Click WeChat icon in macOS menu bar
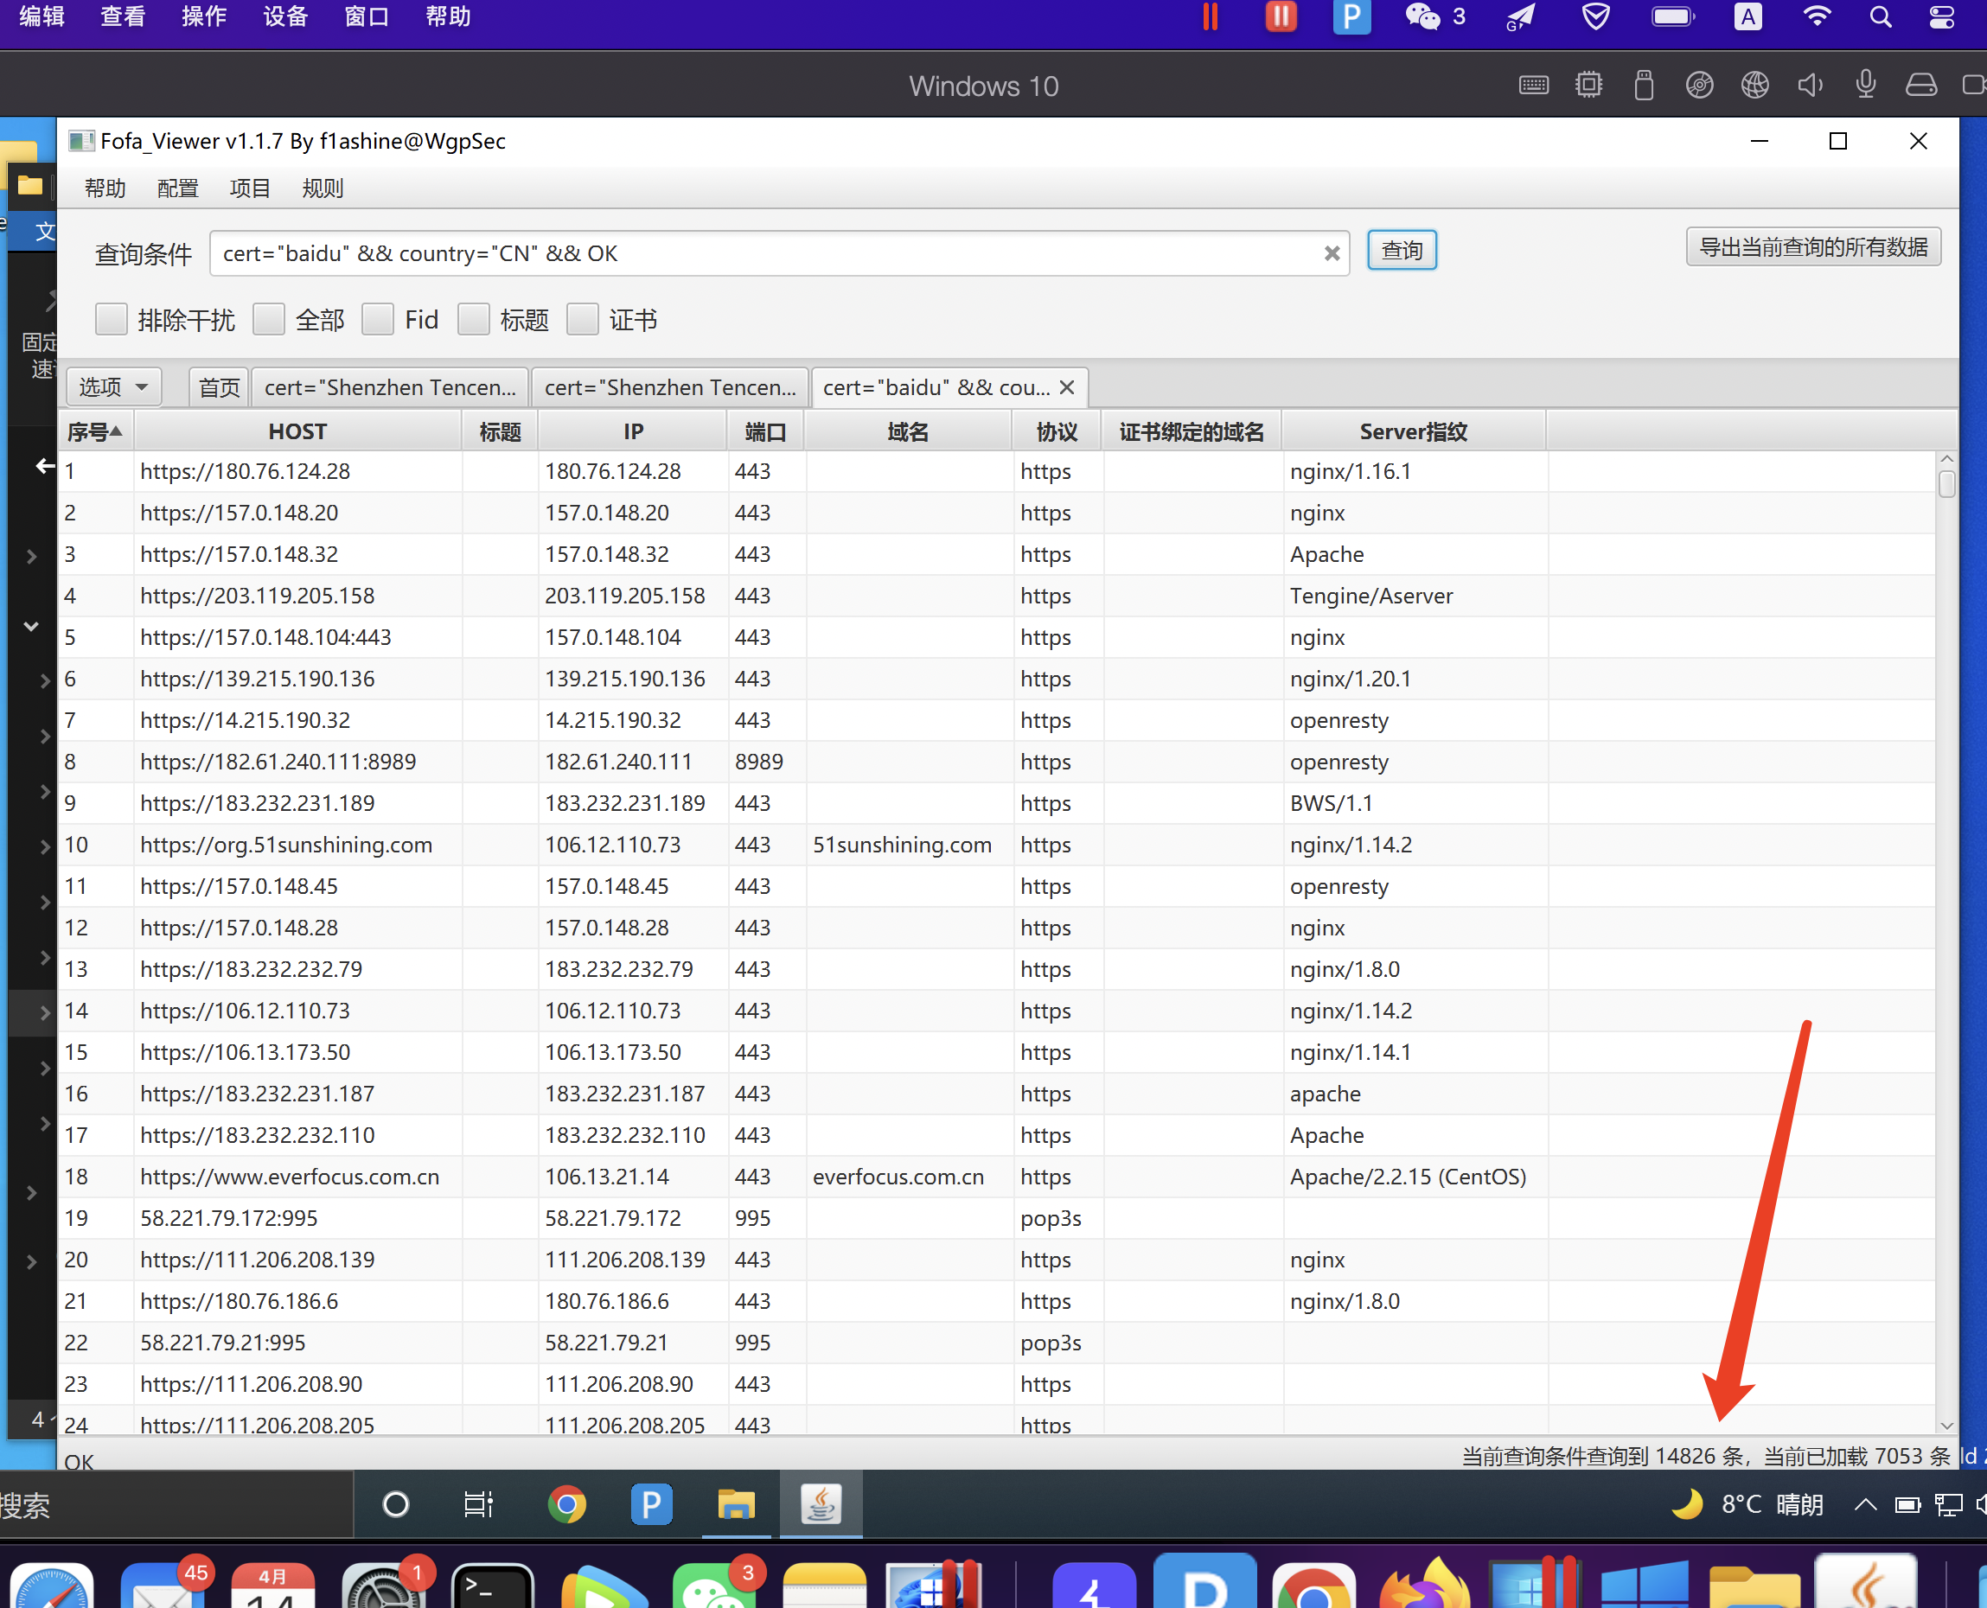Image resolution: width=1987 pixels, height=1608 pixels. pyautogui.click(x=1423, y=16)
